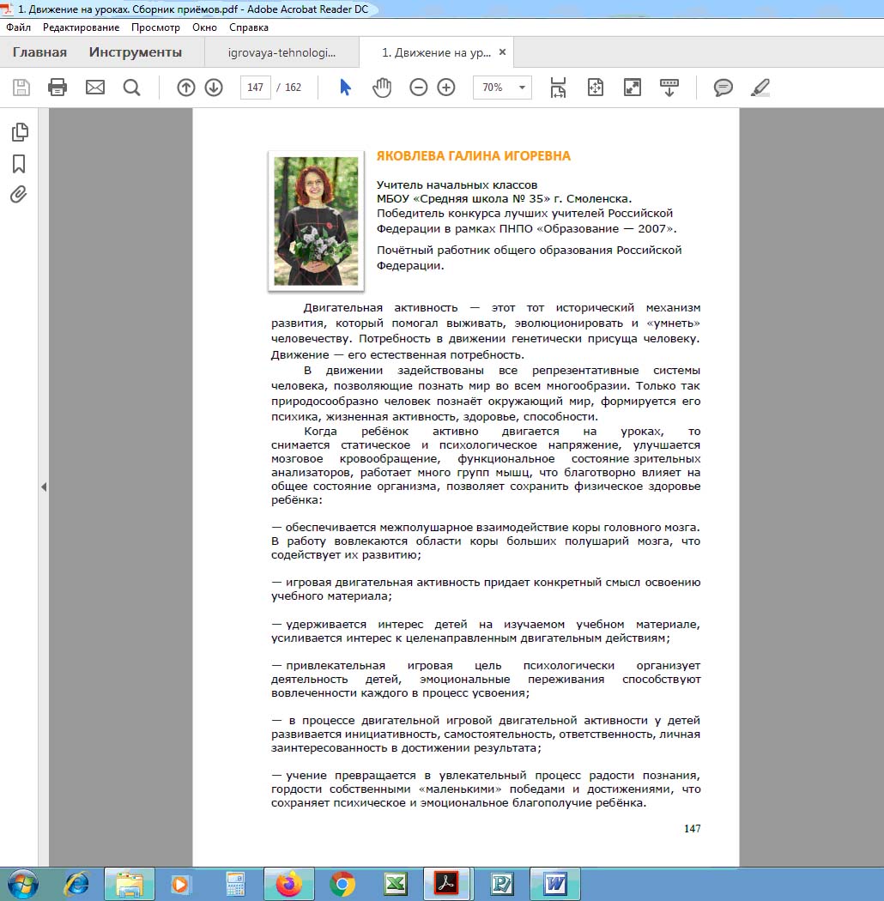The image size is (884, 901).
Task: Open page thumbnails side panel
Action: (x=20, y=132)
